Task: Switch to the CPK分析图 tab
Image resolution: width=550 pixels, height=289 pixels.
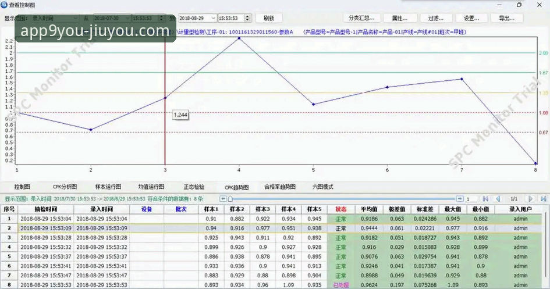Action: click(65, 187)
